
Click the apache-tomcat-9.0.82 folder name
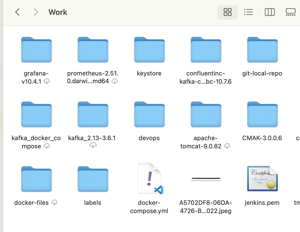coord(201,142)
